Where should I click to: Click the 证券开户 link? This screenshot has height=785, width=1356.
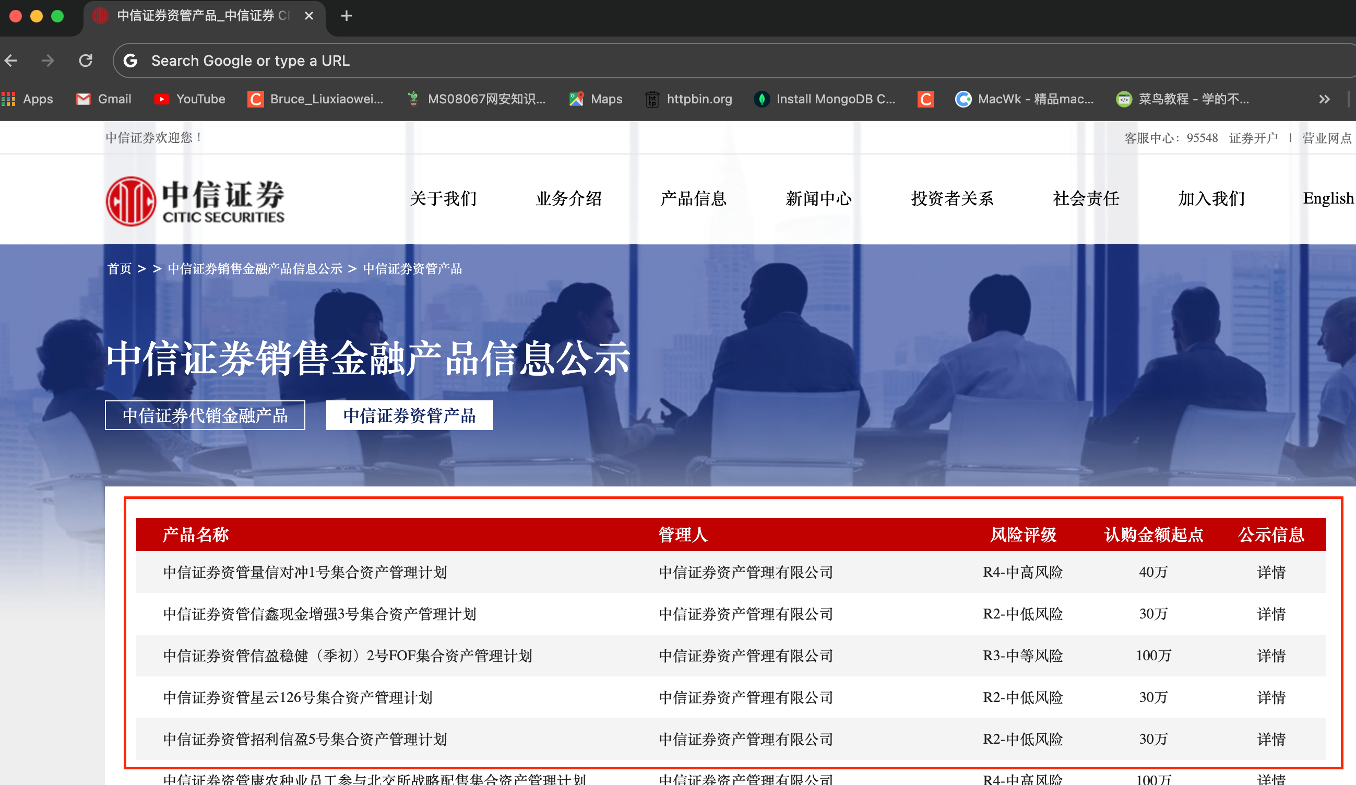point(1253,138)
